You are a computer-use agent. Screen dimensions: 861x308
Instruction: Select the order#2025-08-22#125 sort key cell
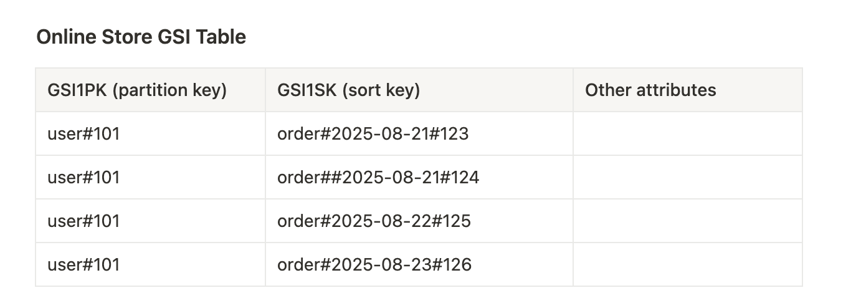coord(419,221)
